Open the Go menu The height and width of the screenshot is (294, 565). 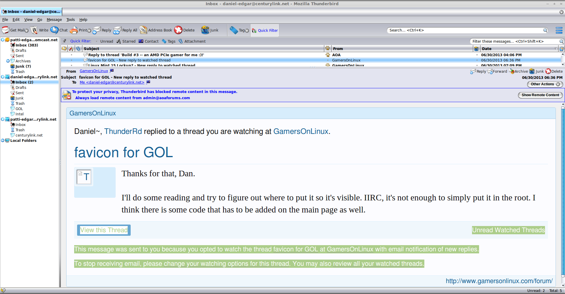tap(40, 20)
